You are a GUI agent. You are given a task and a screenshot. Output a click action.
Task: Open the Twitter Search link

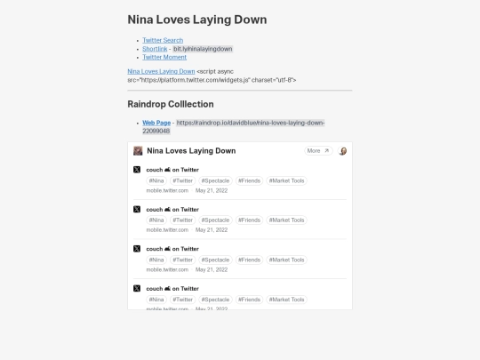163,40
